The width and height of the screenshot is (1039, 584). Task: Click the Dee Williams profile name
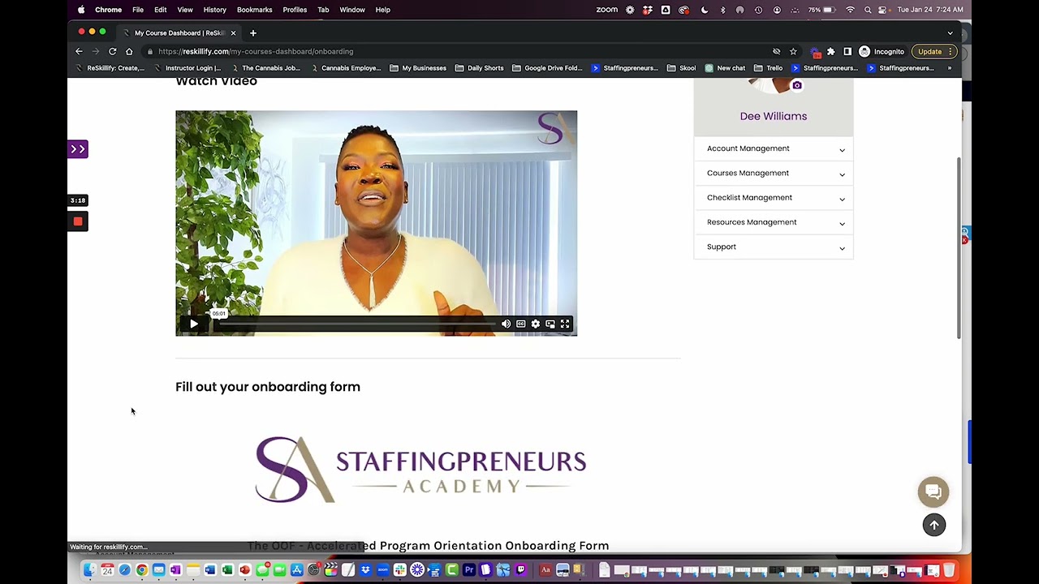click(774, 116)
